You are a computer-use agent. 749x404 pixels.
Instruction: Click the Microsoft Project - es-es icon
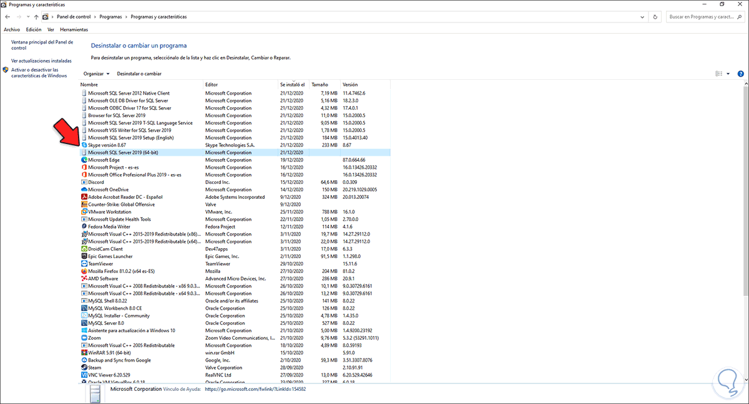pyautogui.click(x=84, y=167)
